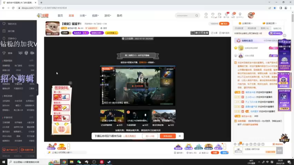
Task: Go to the 直播 live tab
Action: pyautogui.click(x=71, y=15)
